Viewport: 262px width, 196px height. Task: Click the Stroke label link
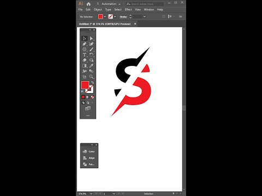click(x=123, y=17)
